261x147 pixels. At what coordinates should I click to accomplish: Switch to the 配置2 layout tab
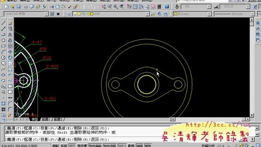click(58, 119)
